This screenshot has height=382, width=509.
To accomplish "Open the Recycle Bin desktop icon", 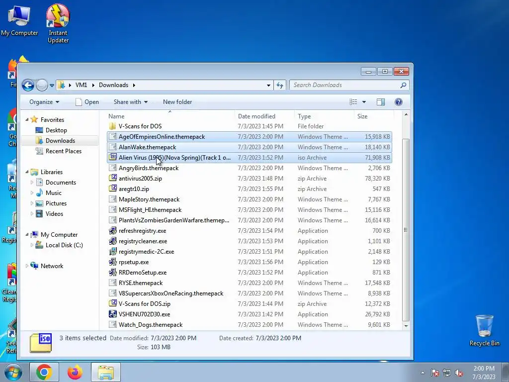I will tap(484, 330).
